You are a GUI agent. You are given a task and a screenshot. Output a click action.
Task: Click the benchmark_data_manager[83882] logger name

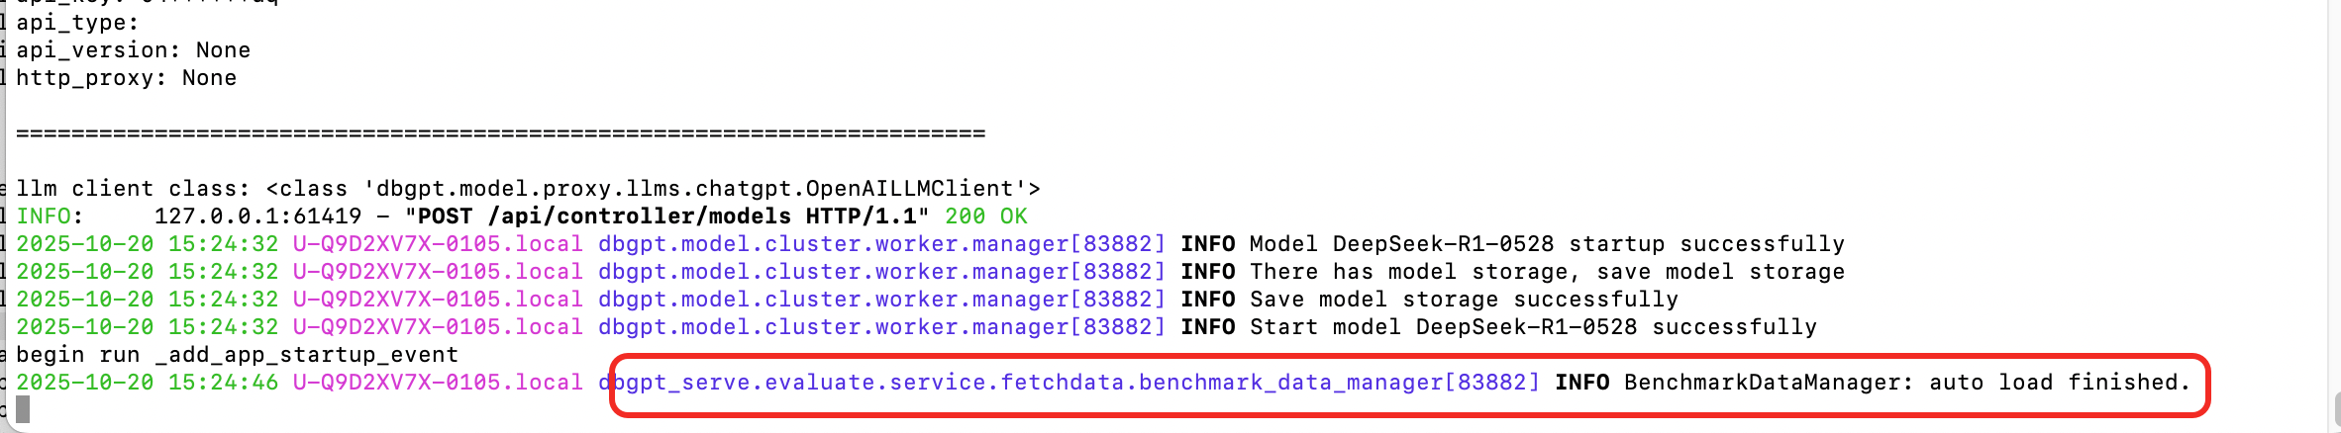pyautogui.click(x=1339, y=383)
